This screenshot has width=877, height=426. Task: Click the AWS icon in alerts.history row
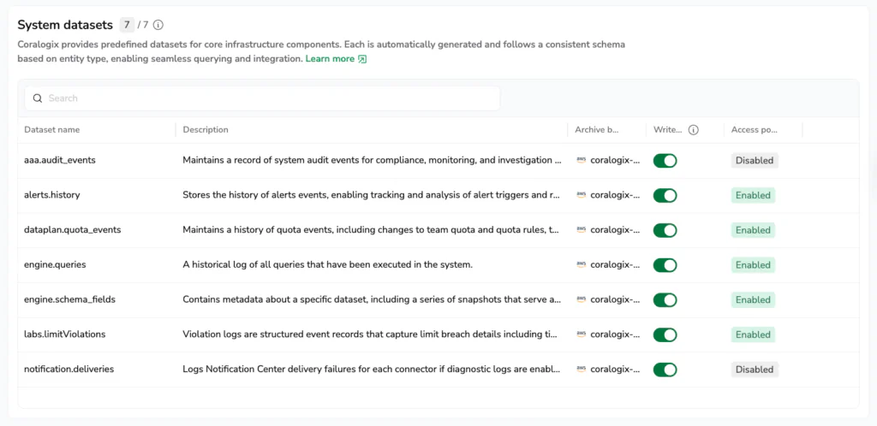coord(582,195)
